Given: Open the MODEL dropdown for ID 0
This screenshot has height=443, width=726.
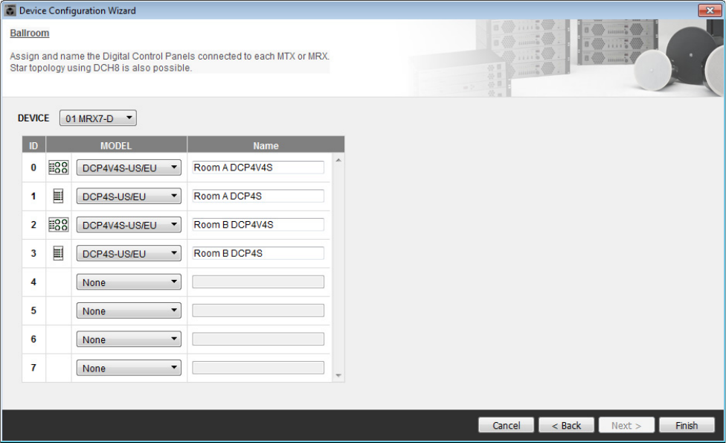Looking at the screenshot, I should pyautogui.click(x=129, y=168).
